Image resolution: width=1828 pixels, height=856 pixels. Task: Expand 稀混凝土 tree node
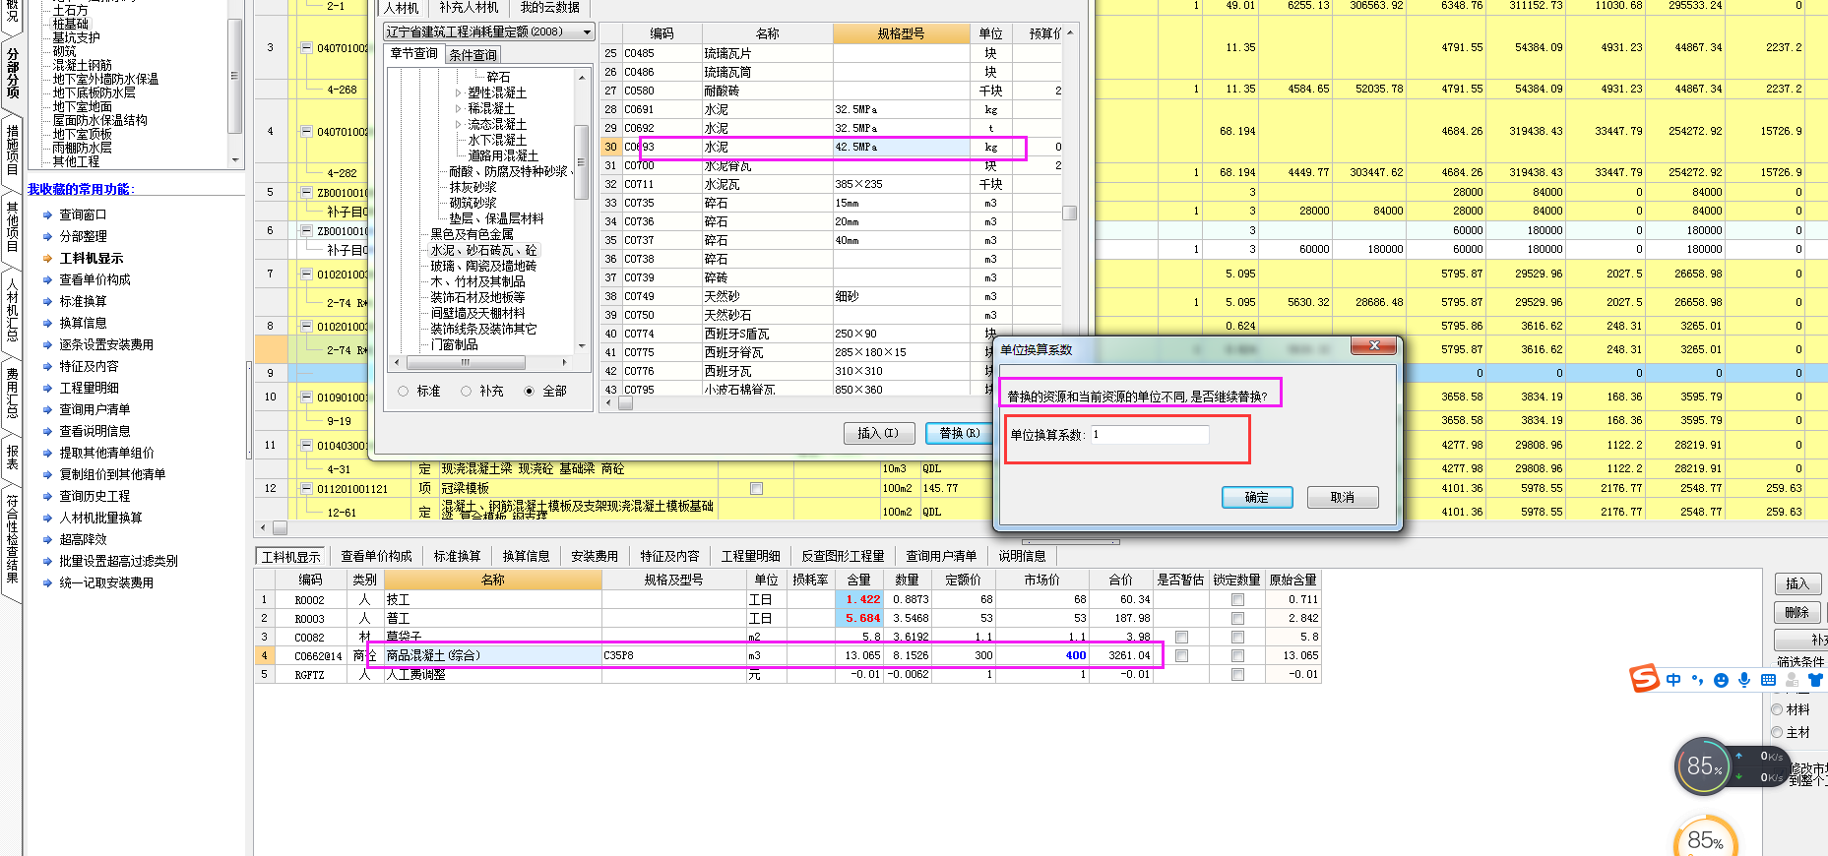[x=458, y=108]
